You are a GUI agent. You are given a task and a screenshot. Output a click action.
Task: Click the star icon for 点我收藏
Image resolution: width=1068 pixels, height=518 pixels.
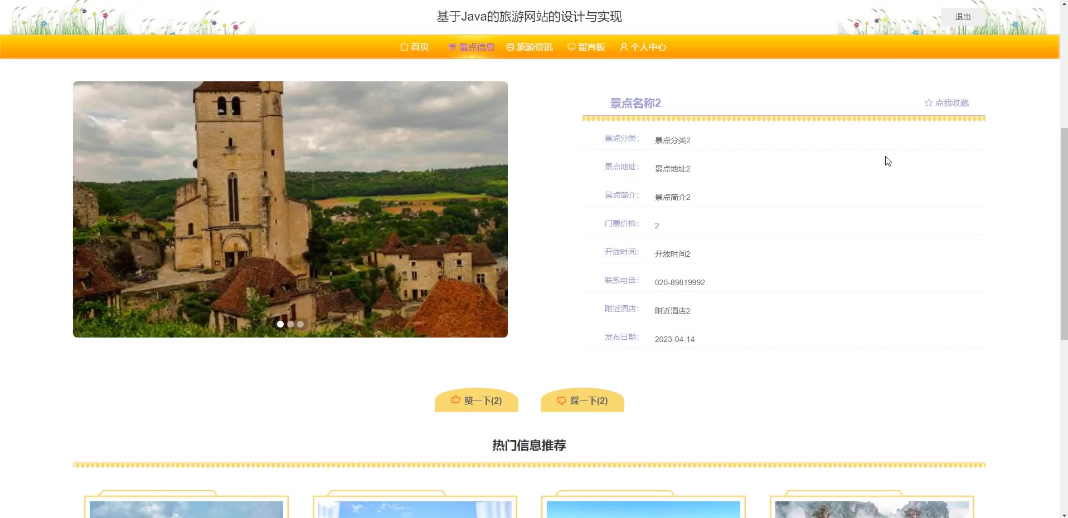coord(929,103)
